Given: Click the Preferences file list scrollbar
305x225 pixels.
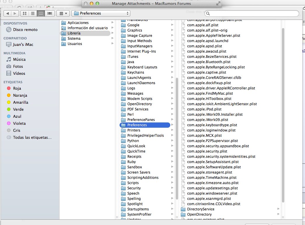Looking at the screenshot, I should pyautogui.click(x=283, y=115).
